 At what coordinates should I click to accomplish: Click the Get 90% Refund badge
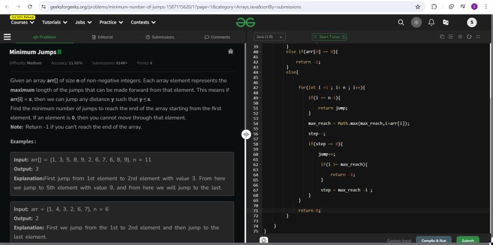click(22, 17)
